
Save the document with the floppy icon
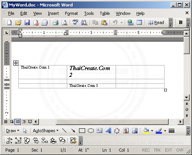pyautogui.click(x=27, y=23)
